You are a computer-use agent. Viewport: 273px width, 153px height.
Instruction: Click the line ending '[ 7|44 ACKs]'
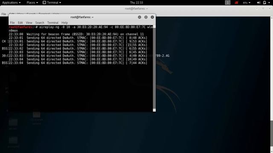(78, 63)
